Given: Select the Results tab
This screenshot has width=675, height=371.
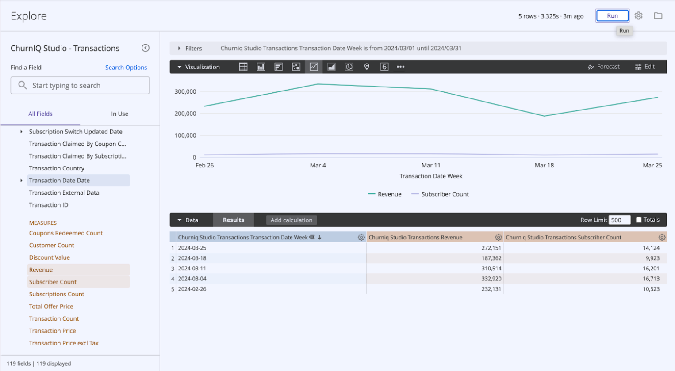Looking at the screenshot, I should pyautogui.click(x=234, y=220).
